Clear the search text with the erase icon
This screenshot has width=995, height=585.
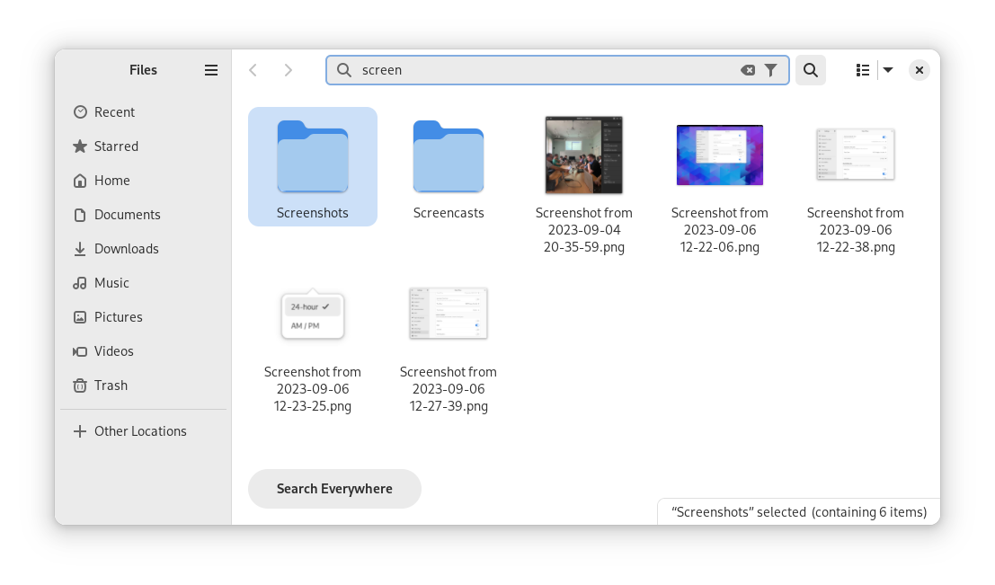point(748,70)
